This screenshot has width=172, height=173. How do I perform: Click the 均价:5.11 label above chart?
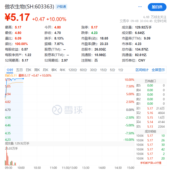pos(11,76)
